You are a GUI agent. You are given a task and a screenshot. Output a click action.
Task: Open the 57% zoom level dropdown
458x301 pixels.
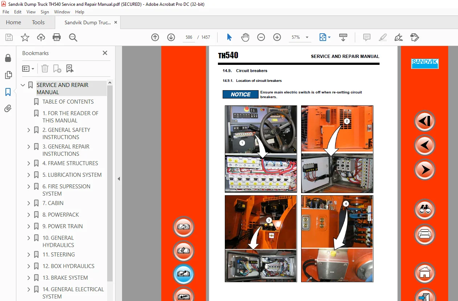[x=307, y=37]
